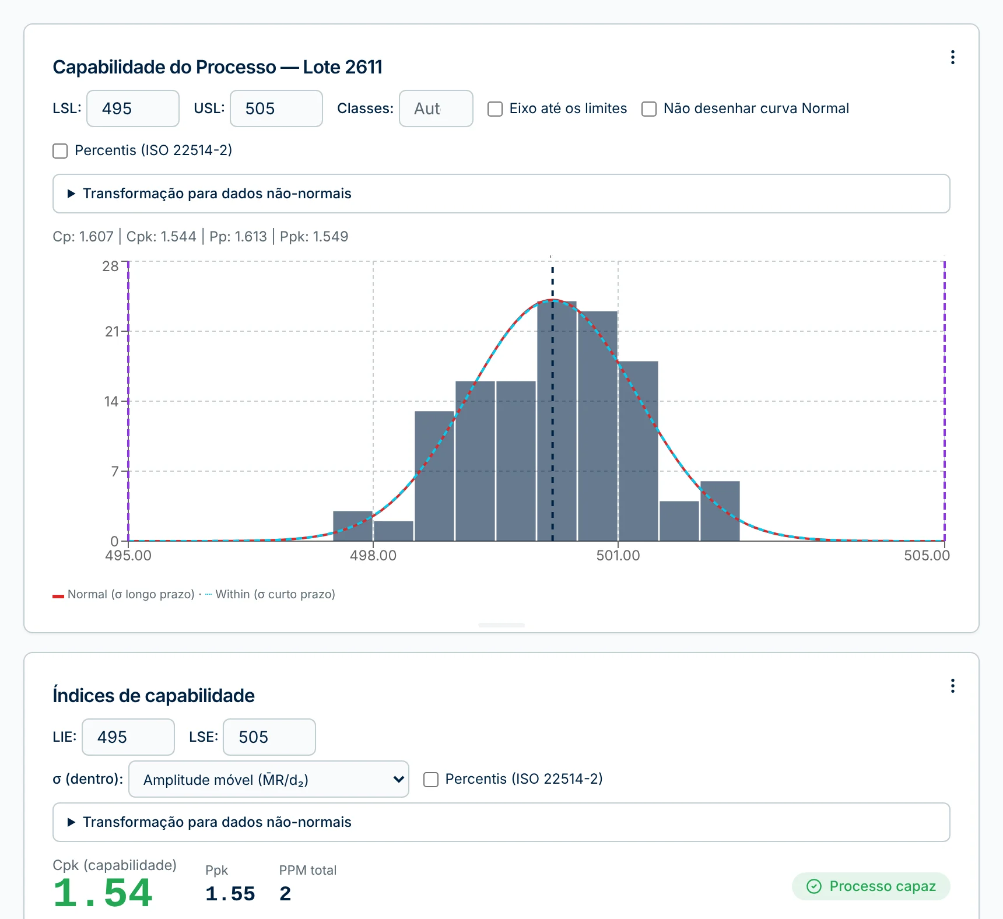Click the Ppk value 1.55
Image resolution: width=1003 pixels, height=919 pixels.
click(230, 894)
